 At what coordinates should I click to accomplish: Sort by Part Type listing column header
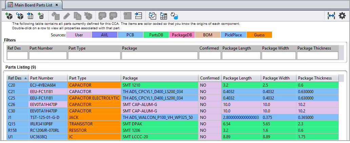pos(94,78)
